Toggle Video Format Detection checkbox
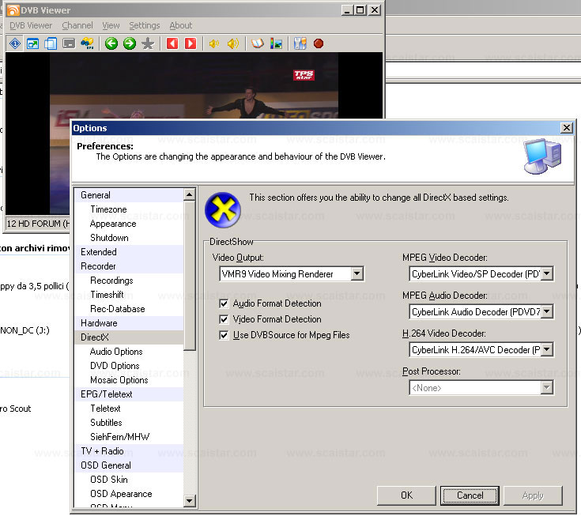 point(224,319)
